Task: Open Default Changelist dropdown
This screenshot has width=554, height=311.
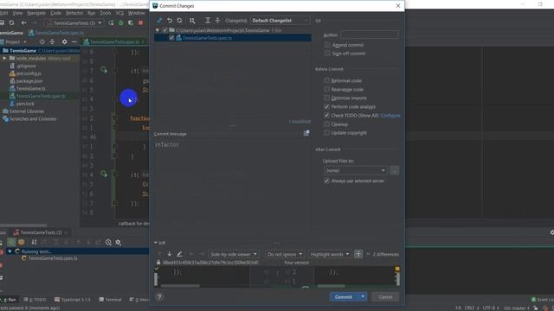Action: point(280,21)
